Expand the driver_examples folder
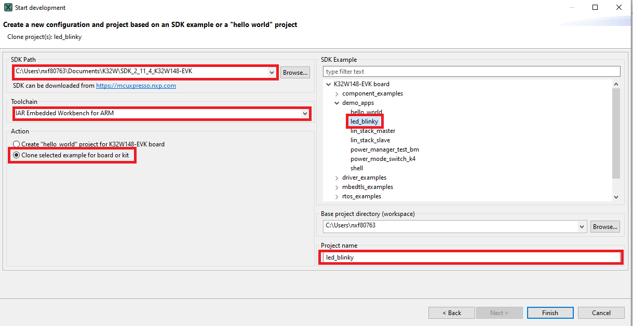The image size is (633, 326). tap(337, 178)
